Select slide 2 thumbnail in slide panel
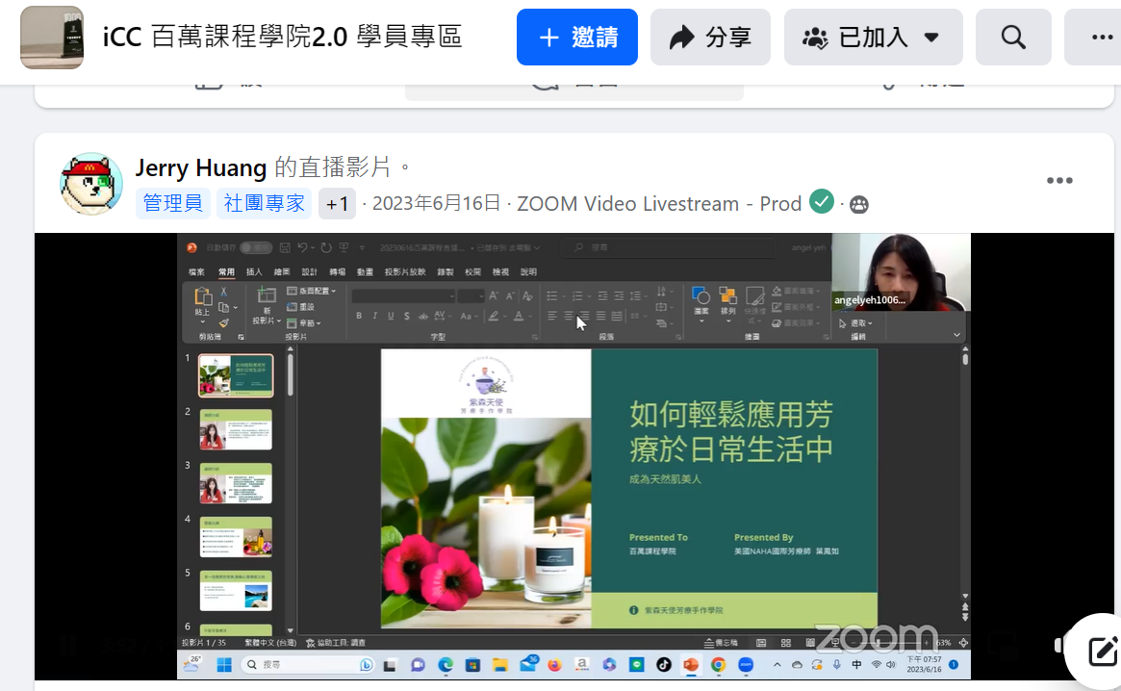 click(x=236, y=429)
